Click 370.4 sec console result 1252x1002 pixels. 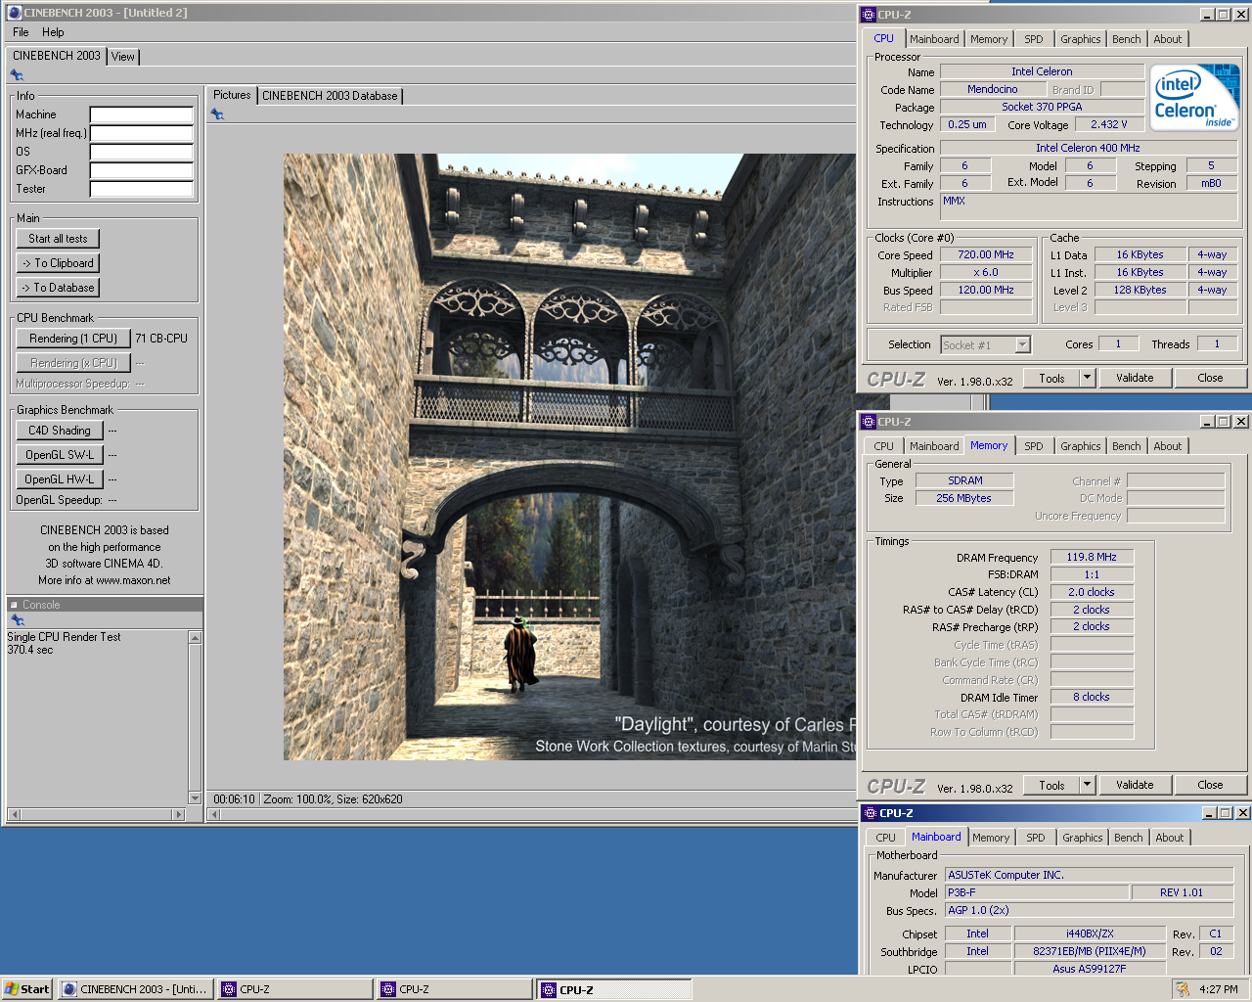click(30, 650)
